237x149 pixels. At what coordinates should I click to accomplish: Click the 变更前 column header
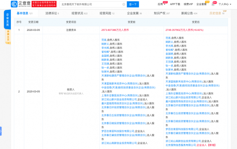tap(132, 22)
